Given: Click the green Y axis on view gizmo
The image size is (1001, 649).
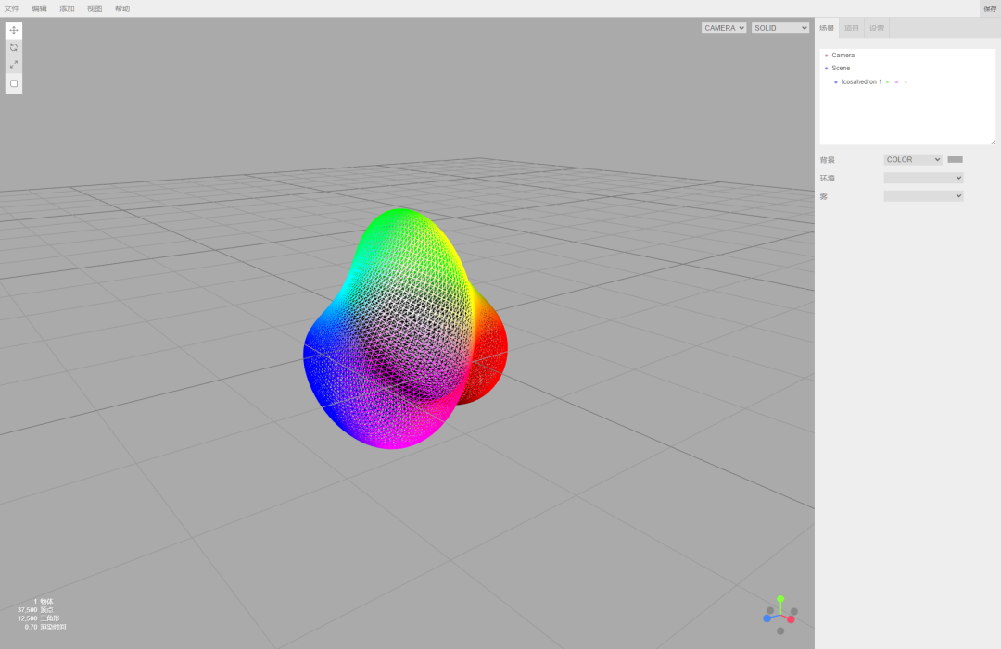Looking at the screenshot, I should 780,599.
